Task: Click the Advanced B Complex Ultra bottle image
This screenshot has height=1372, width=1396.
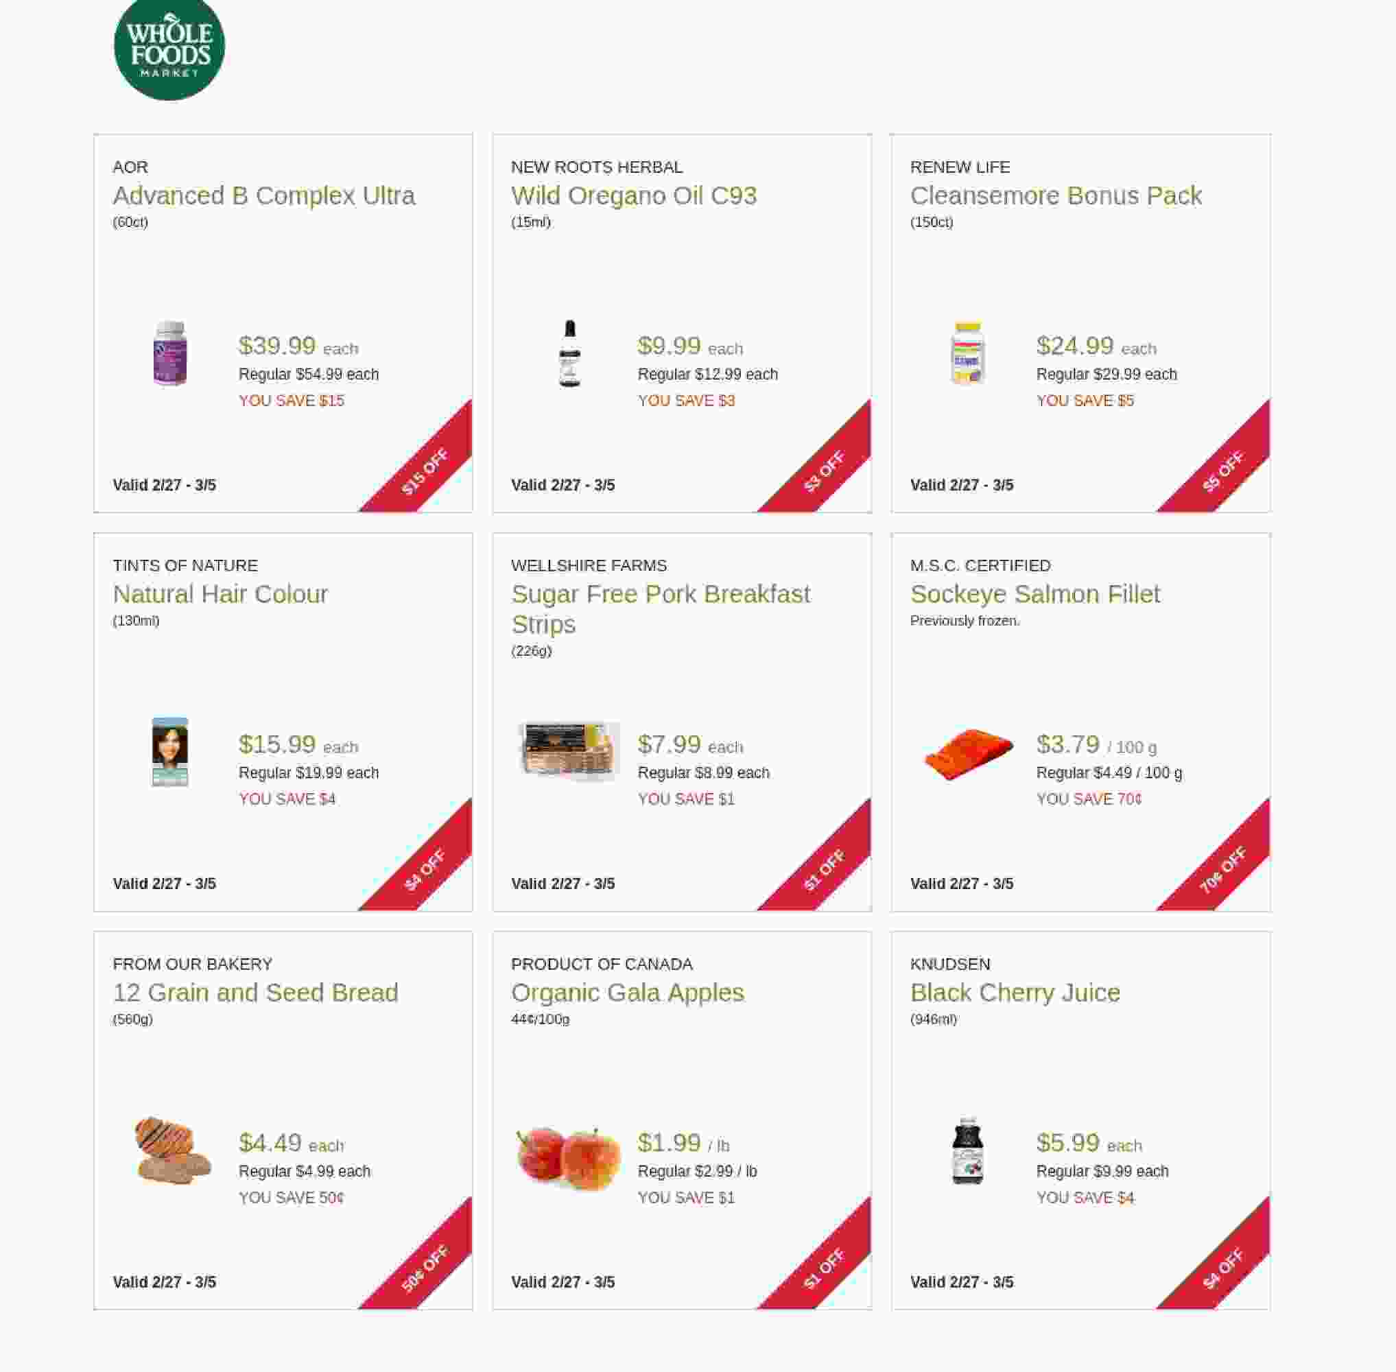Action: 170,353
